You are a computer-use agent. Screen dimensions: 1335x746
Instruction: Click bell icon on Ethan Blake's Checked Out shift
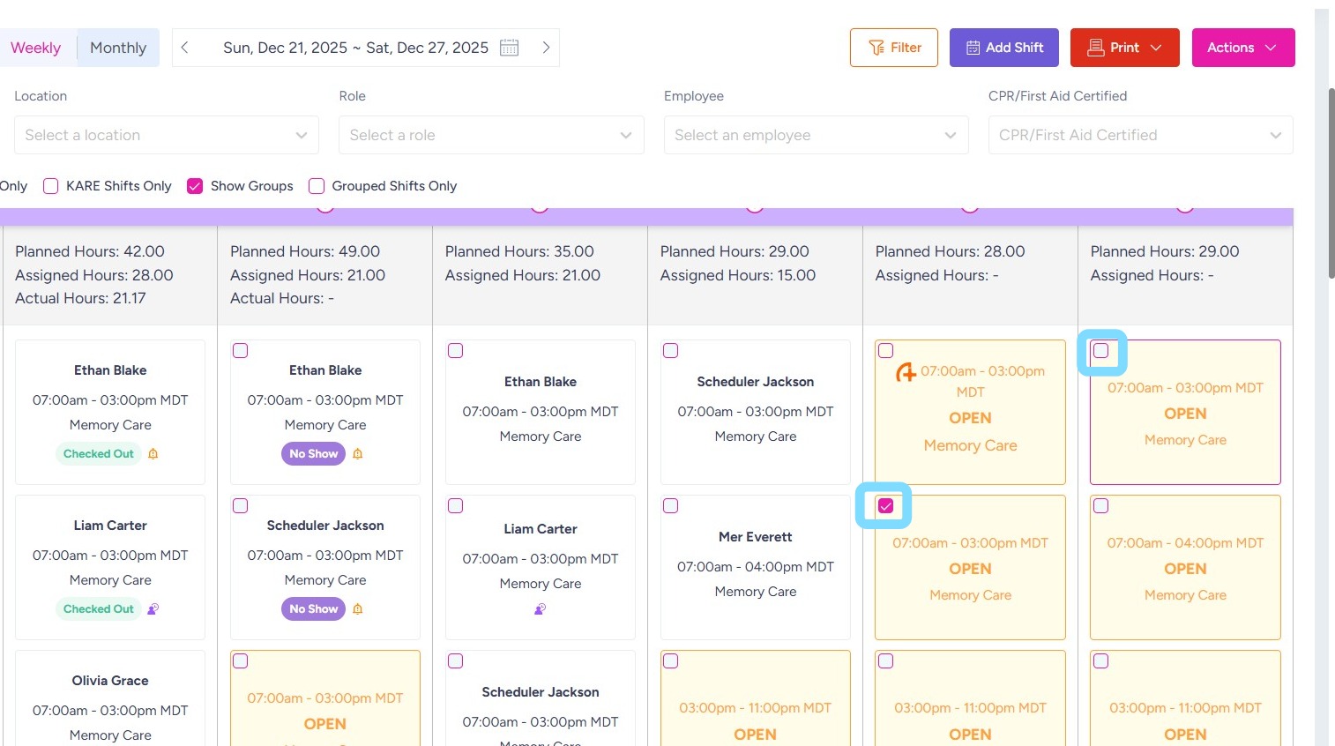(153, 454)
